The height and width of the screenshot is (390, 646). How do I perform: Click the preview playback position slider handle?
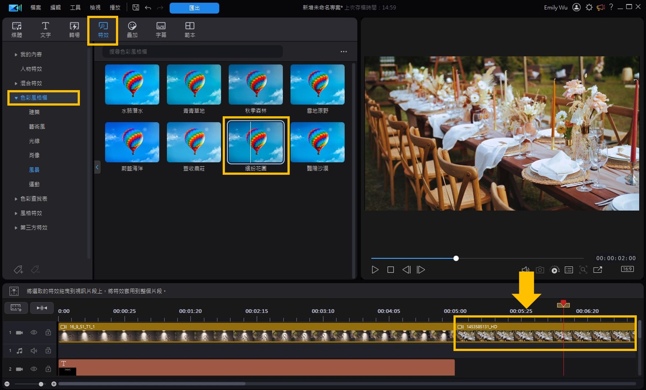click(456, 258)
